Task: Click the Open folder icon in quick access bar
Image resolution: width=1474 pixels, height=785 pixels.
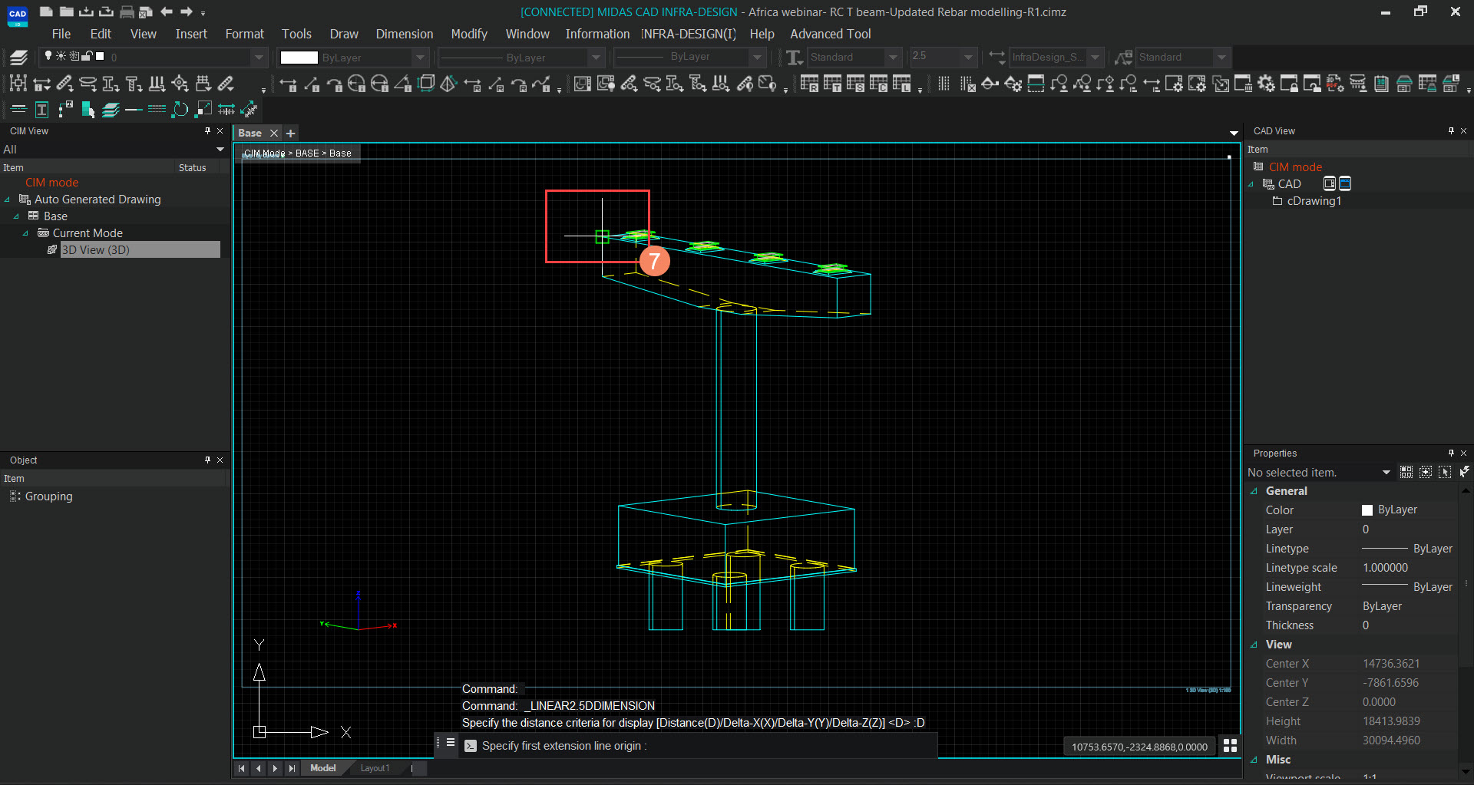Action: (x=67, y=12)
